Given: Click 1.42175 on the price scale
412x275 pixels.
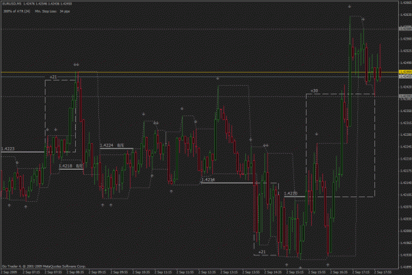Looking at the screenshot, I should tap(406, 171).
